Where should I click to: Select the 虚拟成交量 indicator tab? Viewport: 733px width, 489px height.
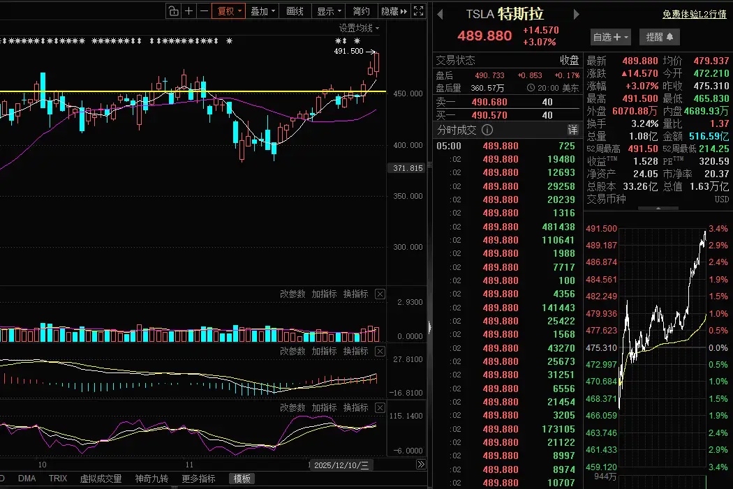pyautogui.click(x=101, y=479)
